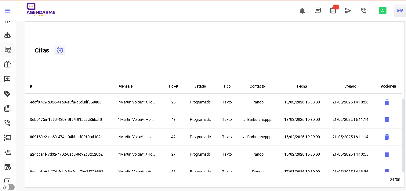
Task: Select ID a24cde1f-7d32-4702-8ad8-0d92d3b520b2
Action: coord(66,154)
